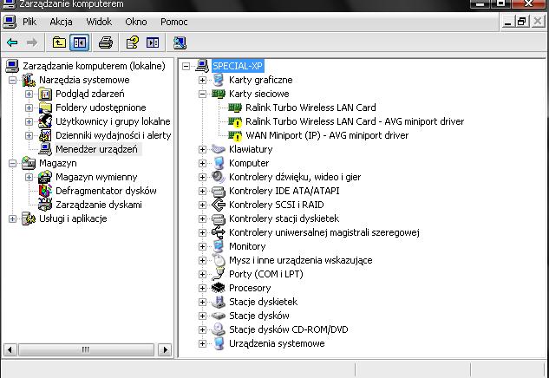Expand the Podgląd zdarzeń node
Screen dimensions: 549x378
[29, 94]
